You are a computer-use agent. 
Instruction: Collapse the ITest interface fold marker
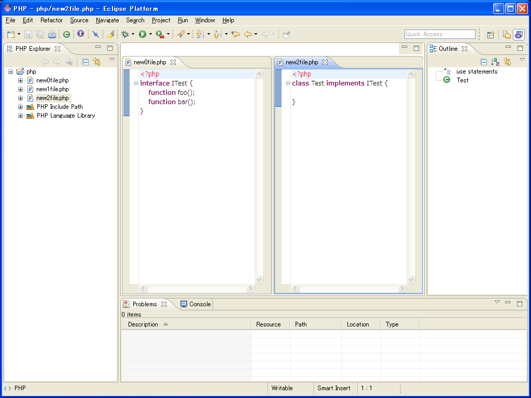tap(136, 83)
